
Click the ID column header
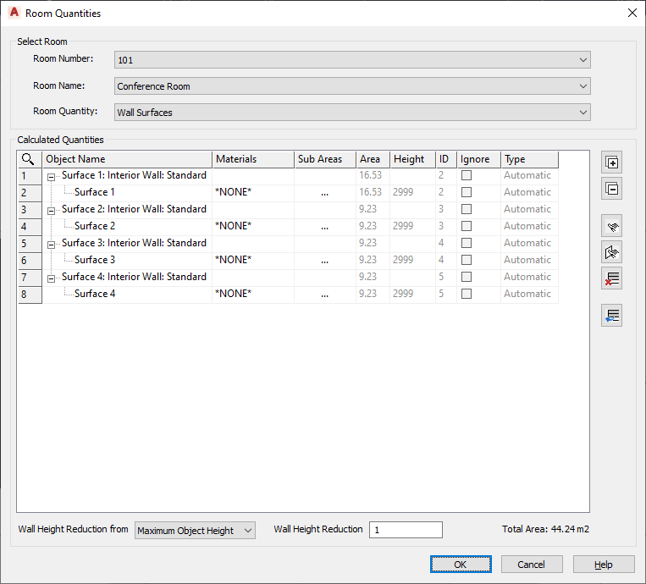[x=446, y=159]
